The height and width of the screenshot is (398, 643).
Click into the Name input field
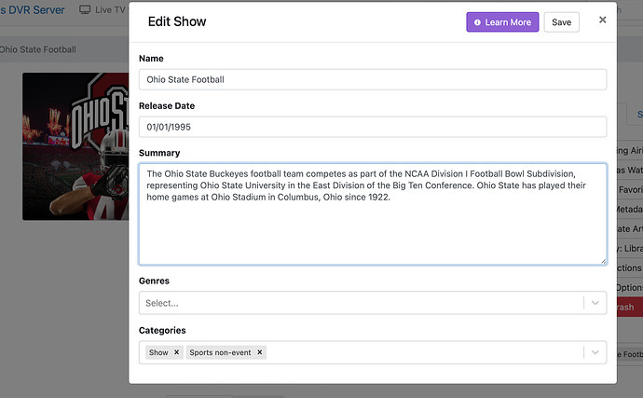pos(372,79)
